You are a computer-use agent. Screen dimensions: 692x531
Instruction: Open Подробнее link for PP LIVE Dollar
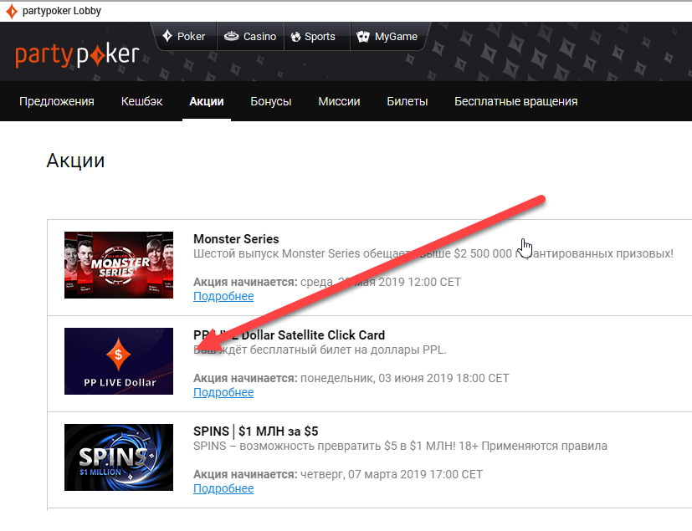pos(223,392)
